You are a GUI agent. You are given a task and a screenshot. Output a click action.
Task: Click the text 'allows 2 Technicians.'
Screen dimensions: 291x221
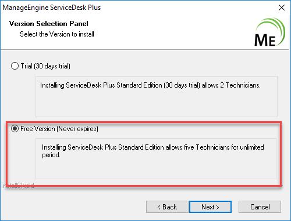pos(231,85)
